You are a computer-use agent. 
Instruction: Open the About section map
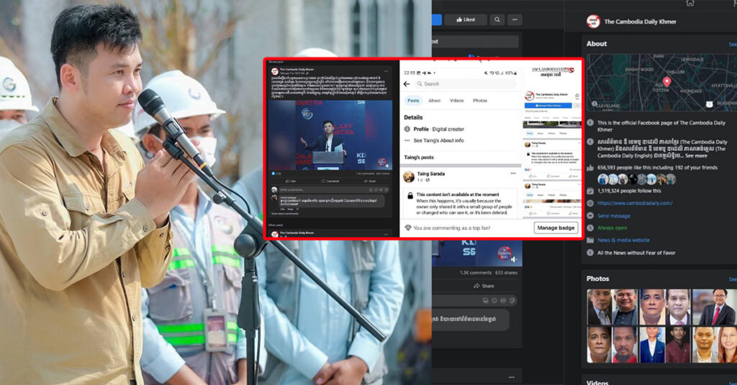coord(661,83)
